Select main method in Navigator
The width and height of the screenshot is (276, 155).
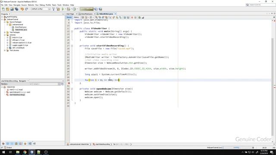16,90
